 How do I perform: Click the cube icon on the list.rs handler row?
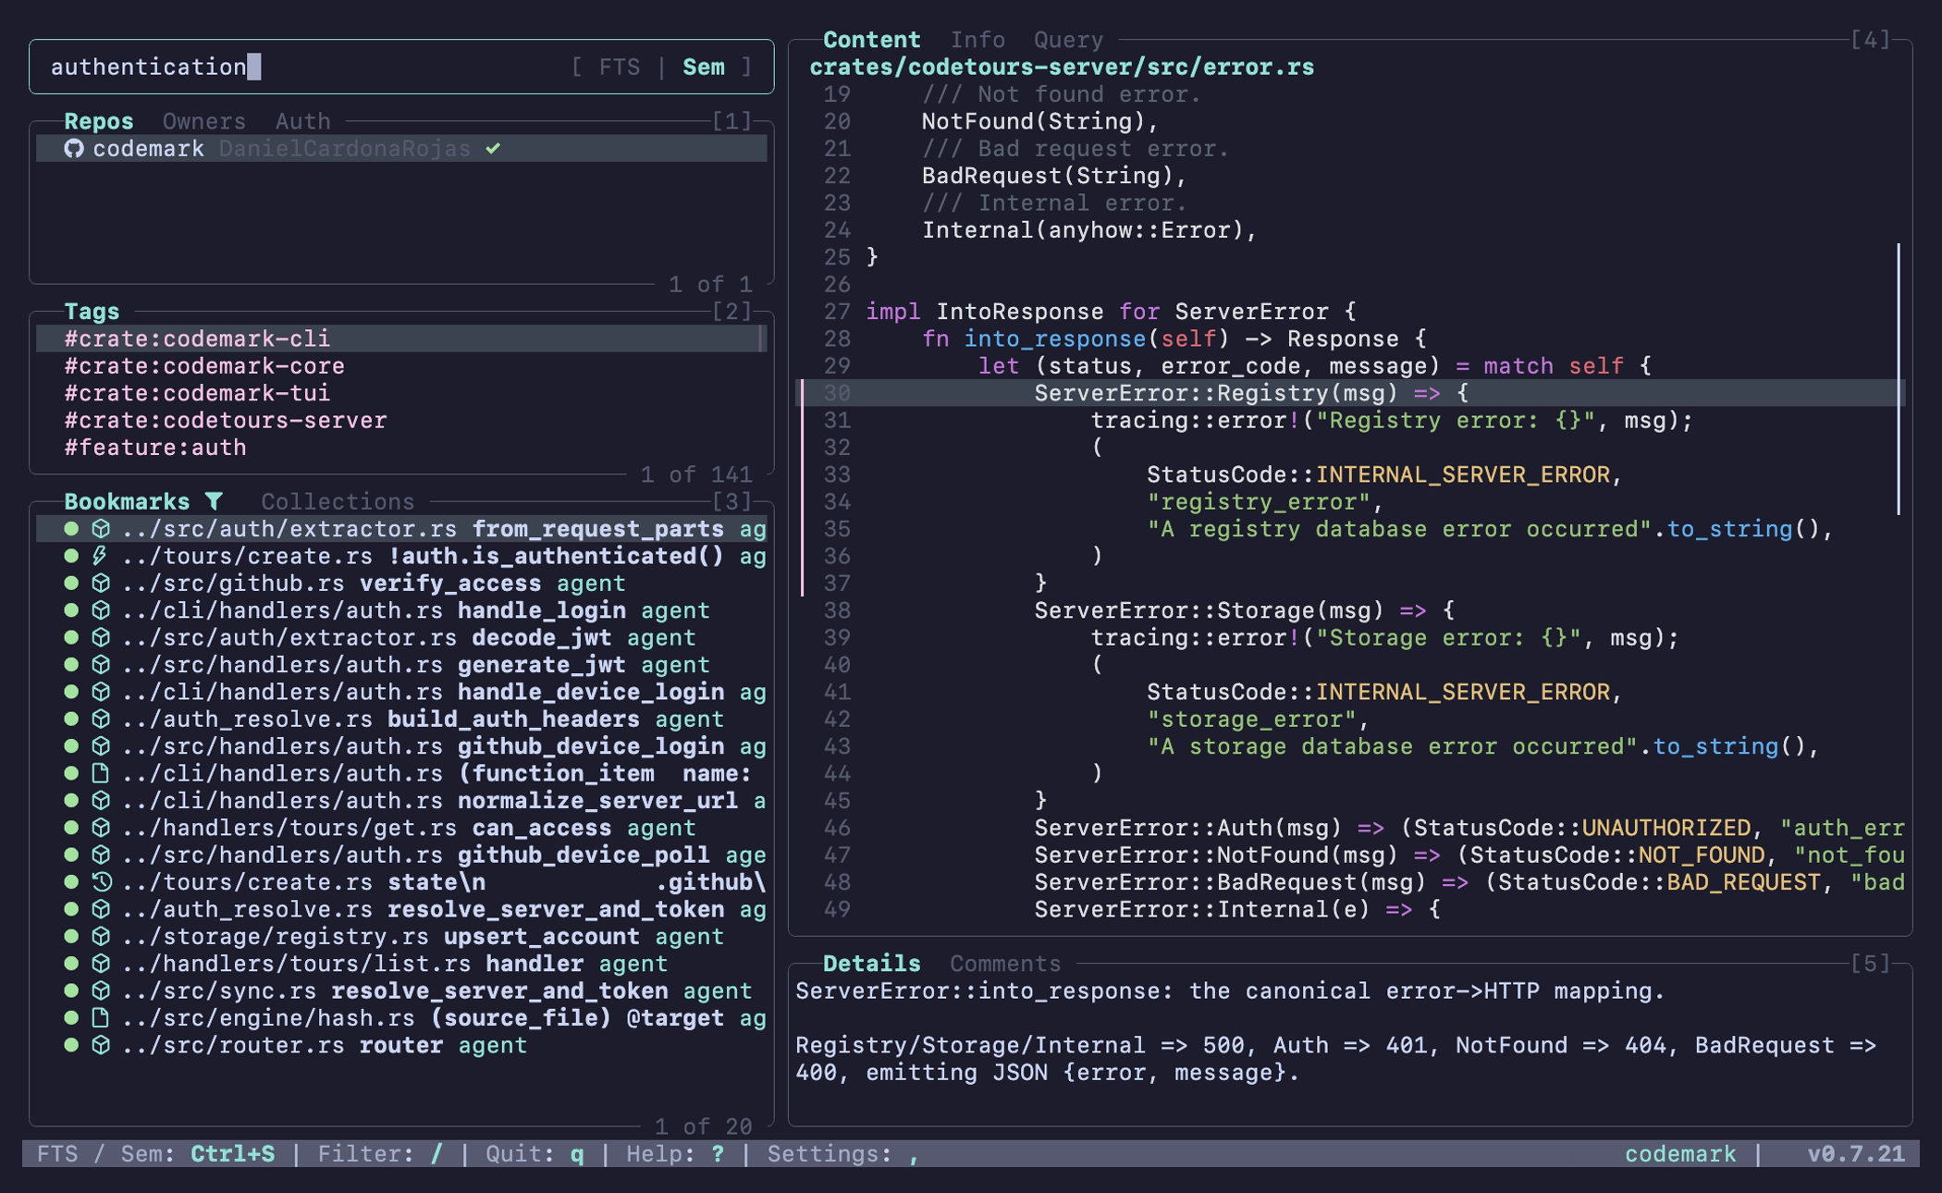[101, 964]
